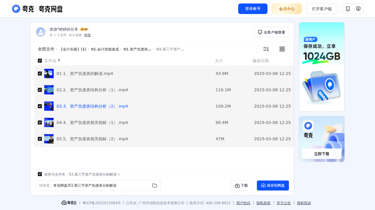Switch to grid view icon
The height and width of the screenshot is (210, 375).
pyautogui.click(x=282, y=49)
